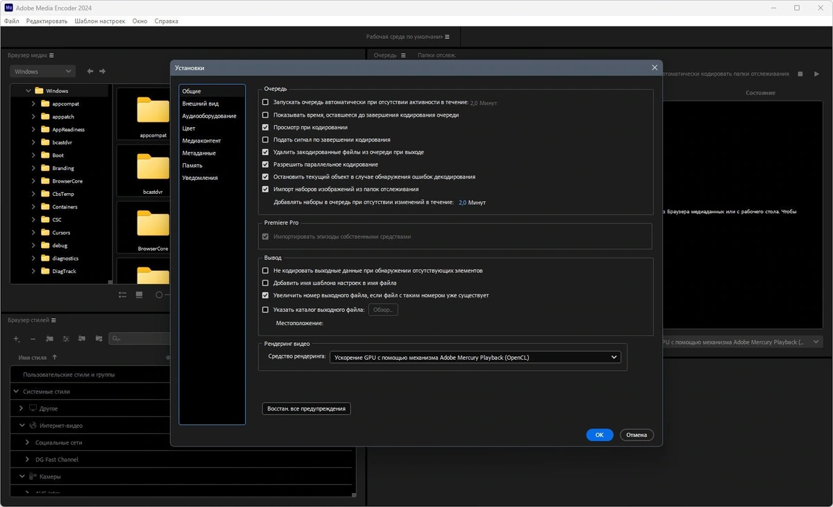This screenshot has width=833, height=507.
Task: Enable Подать сигнал по завершении кодирования
Action: (265, 140)
